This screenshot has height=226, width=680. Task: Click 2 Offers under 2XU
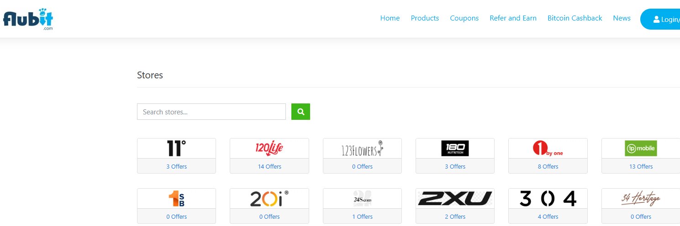pyautogui.click(x=455, y=216)
